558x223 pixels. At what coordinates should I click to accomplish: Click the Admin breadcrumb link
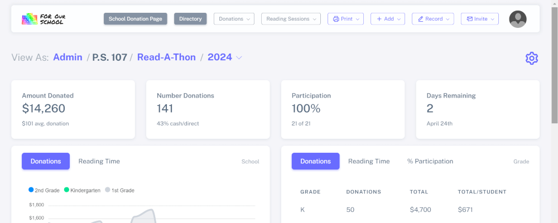(x=68, y=57)
